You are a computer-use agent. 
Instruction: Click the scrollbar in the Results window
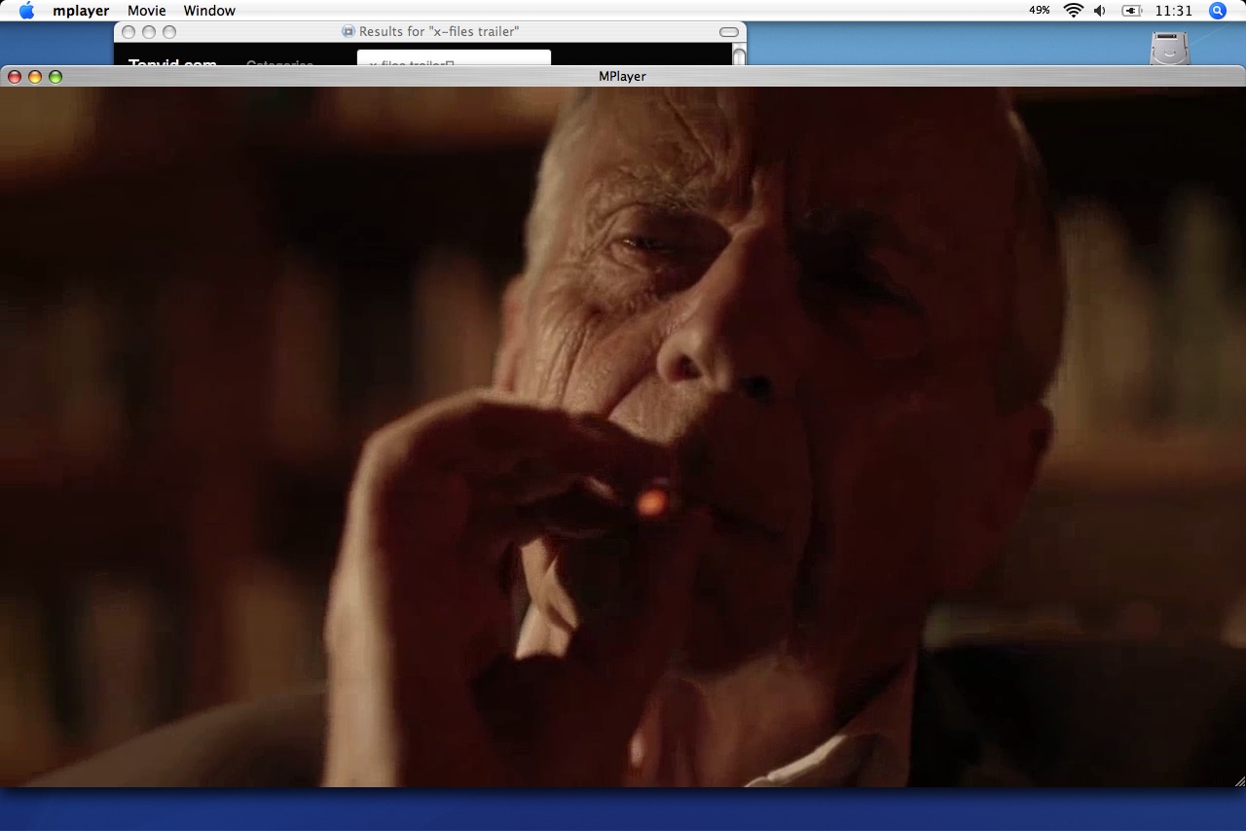(x=740, y=54)
